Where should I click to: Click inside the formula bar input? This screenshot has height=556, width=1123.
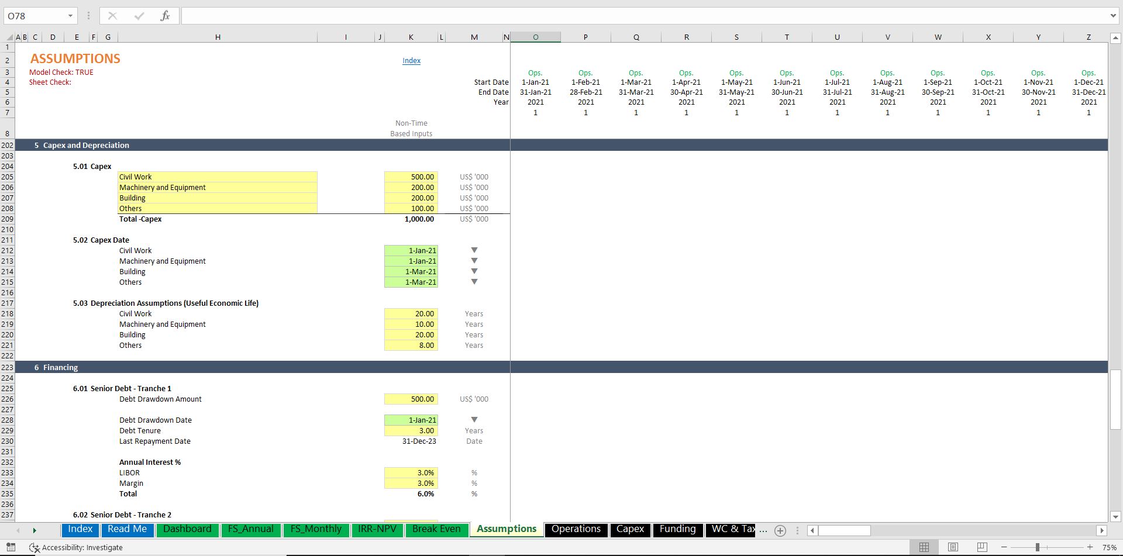tap(643, 16)
